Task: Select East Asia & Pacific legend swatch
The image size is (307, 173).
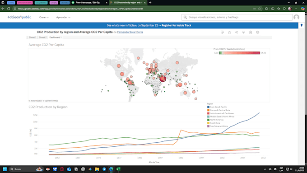Action: [208, 107]
